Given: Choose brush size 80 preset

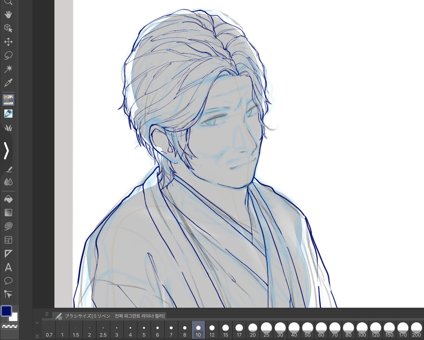Looking at the screenshot, I should 348,330.
